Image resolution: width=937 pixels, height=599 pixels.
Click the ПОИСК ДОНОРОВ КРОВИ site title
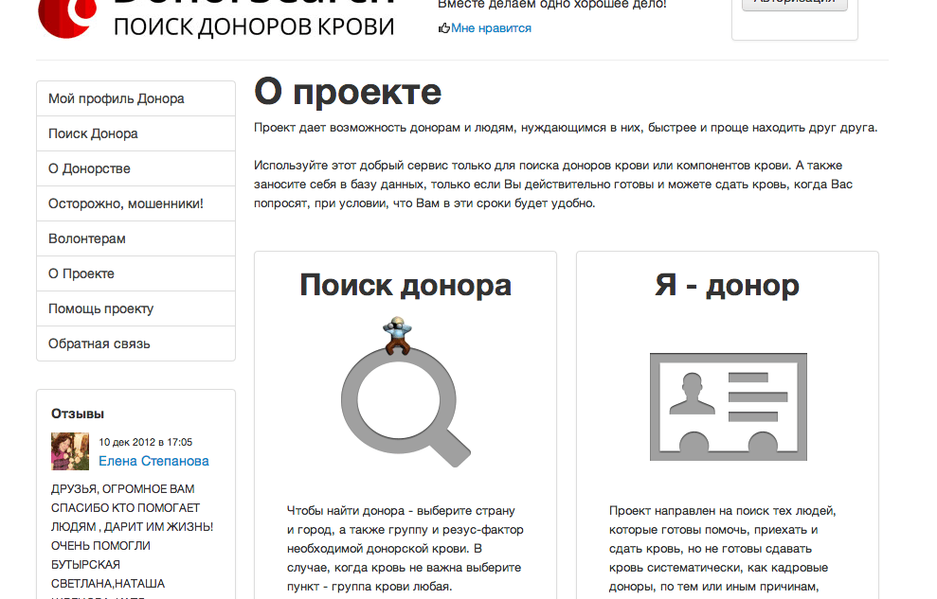pos(254,26)
